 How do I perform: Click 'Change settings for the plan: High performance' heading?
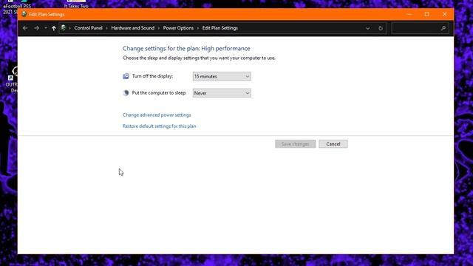click(186, 49)
